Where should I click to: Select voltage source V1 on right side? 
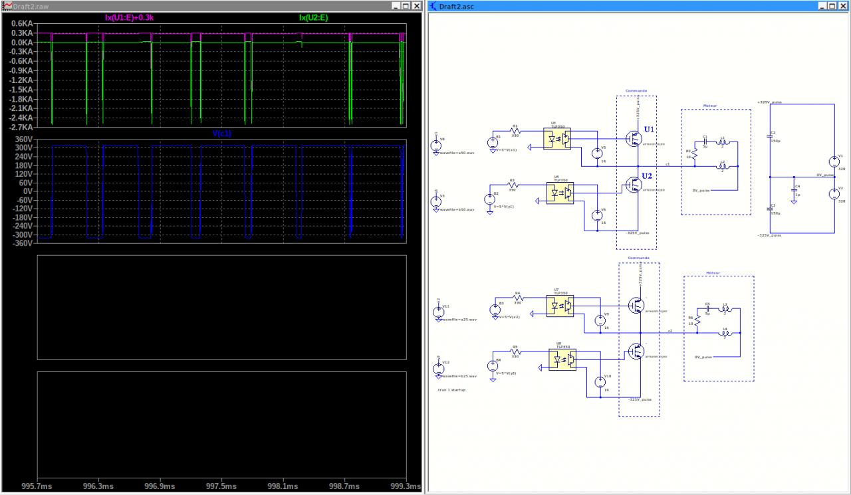(x=833, y=161)
